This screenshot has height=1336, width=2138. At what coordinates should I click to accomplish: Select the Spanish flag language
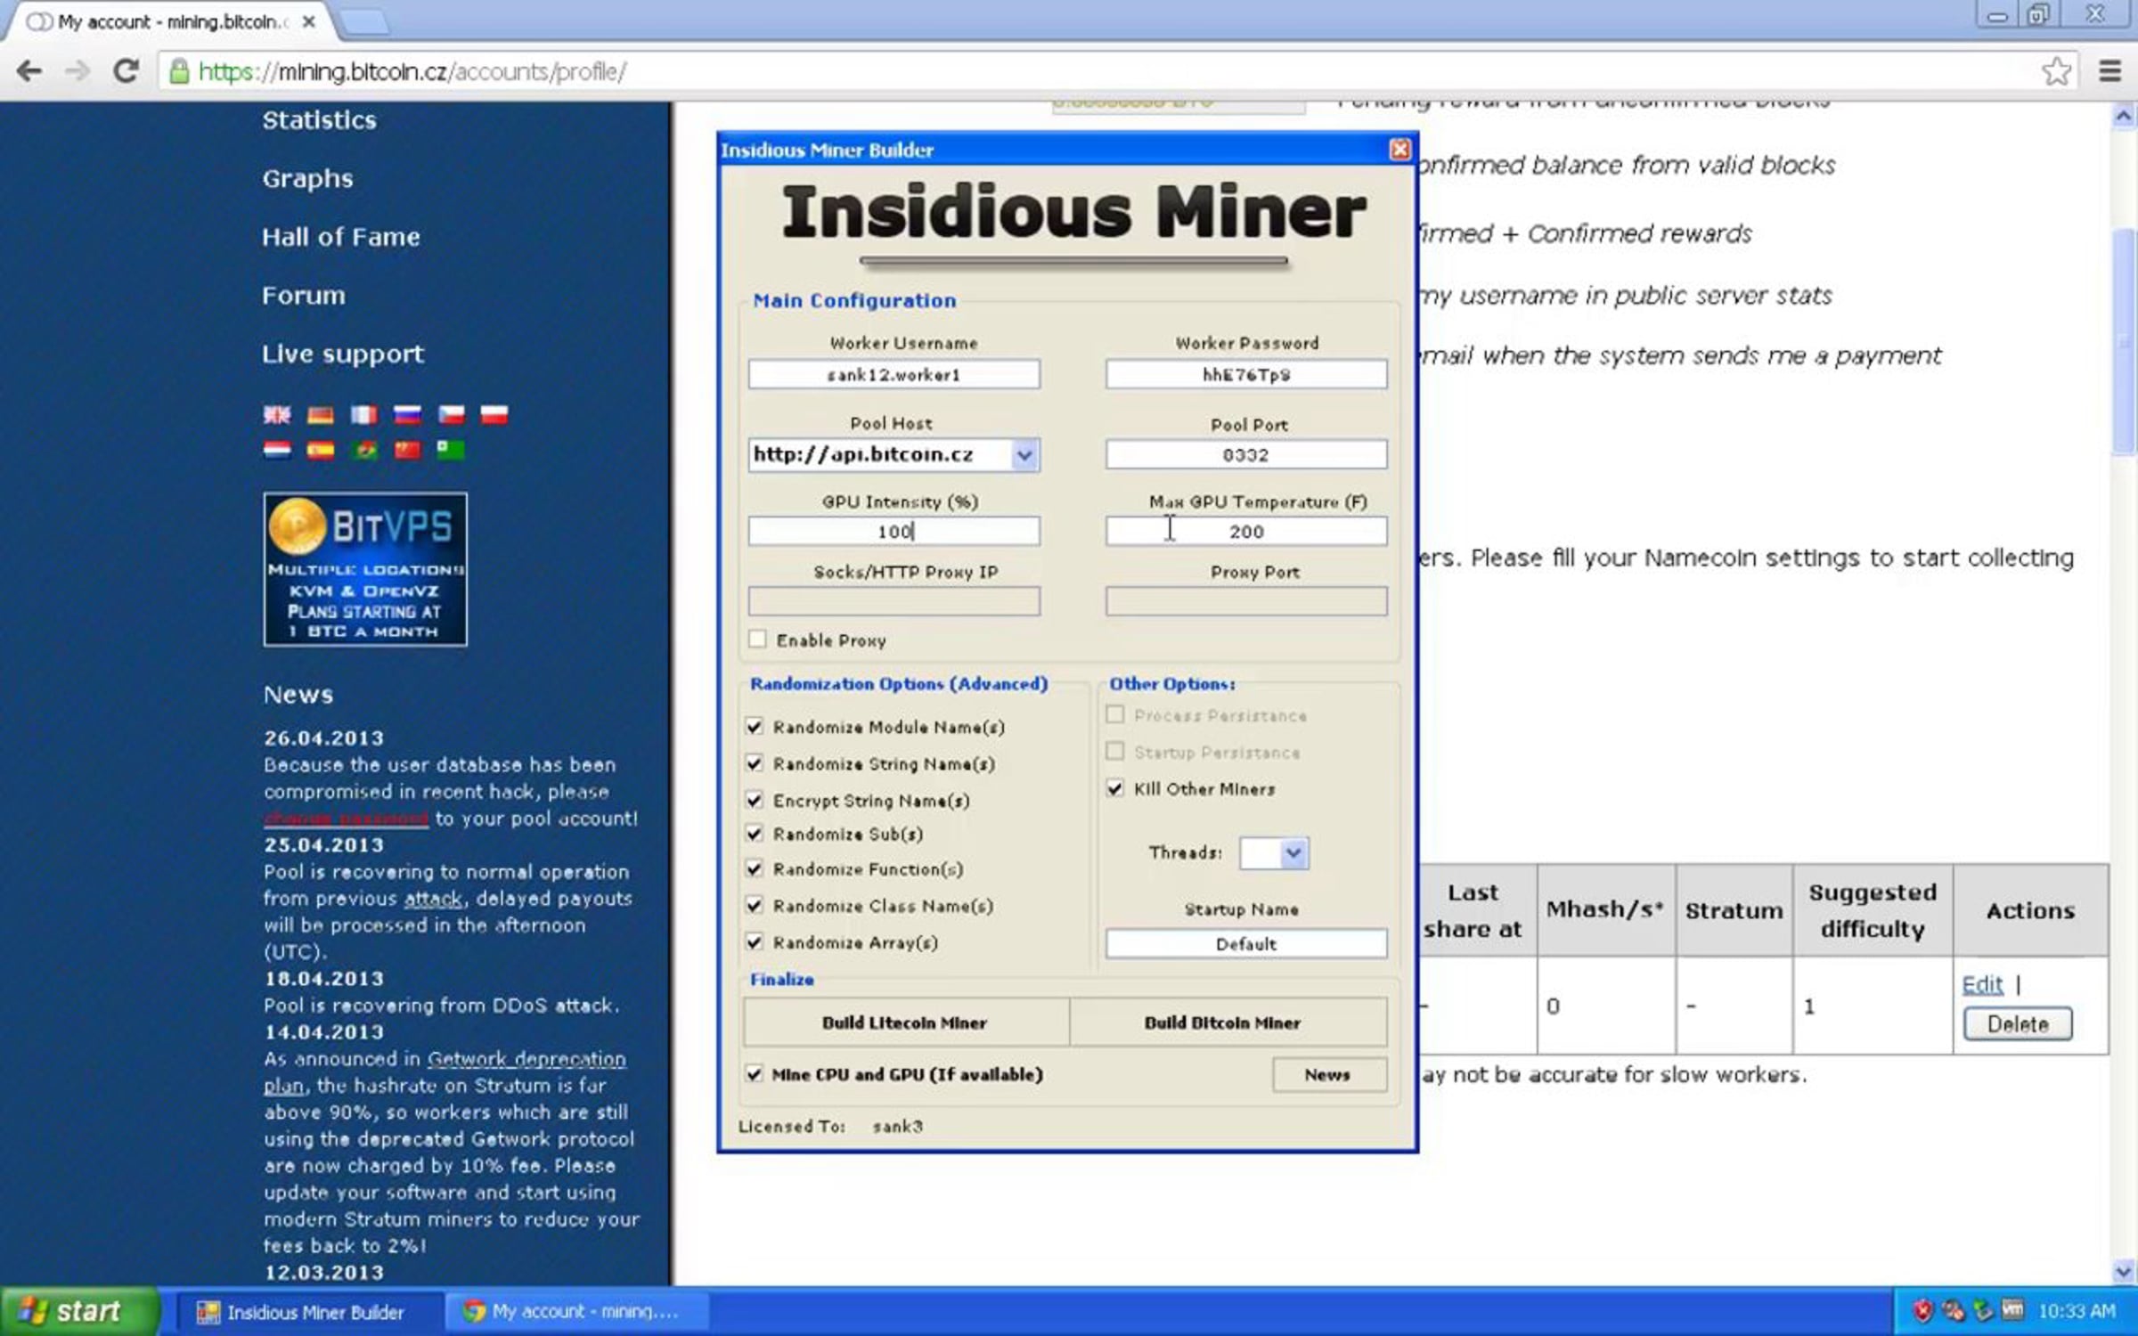[321, 450]
